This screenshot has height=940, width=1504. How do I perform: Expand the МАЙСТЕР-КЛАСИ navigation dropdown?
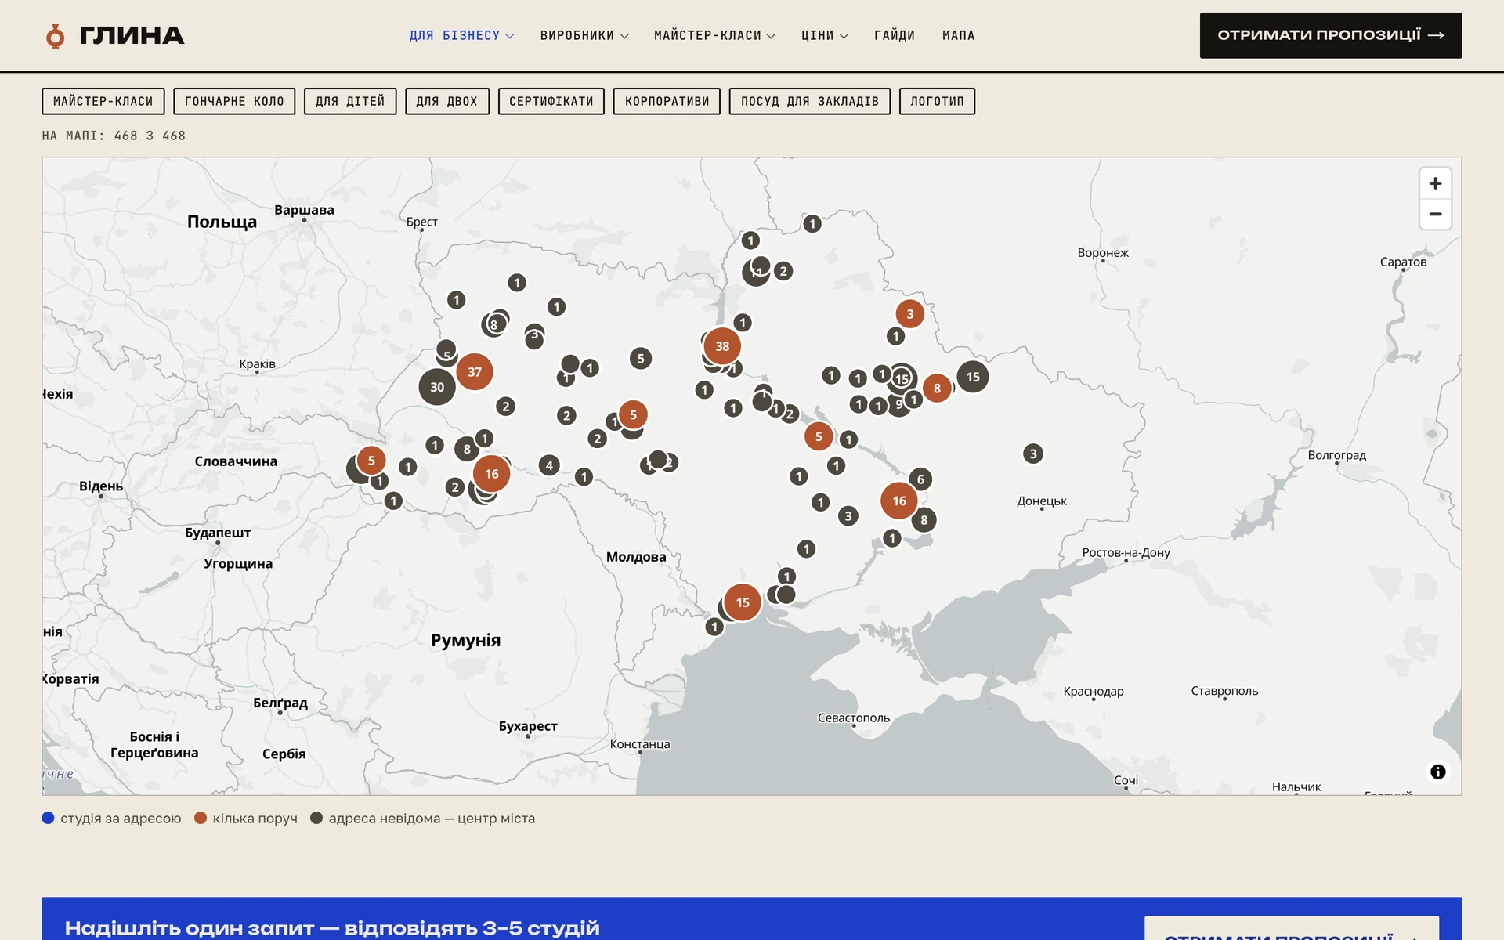[x=714, y=35]
